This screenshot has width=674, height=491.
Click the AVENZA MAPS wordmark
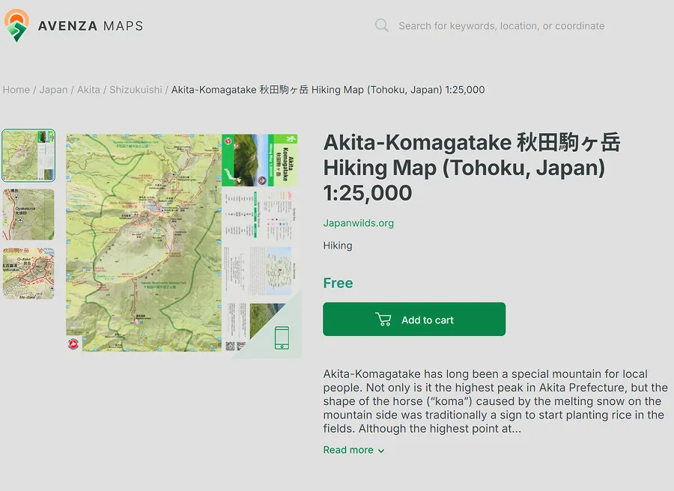point(91,25)
